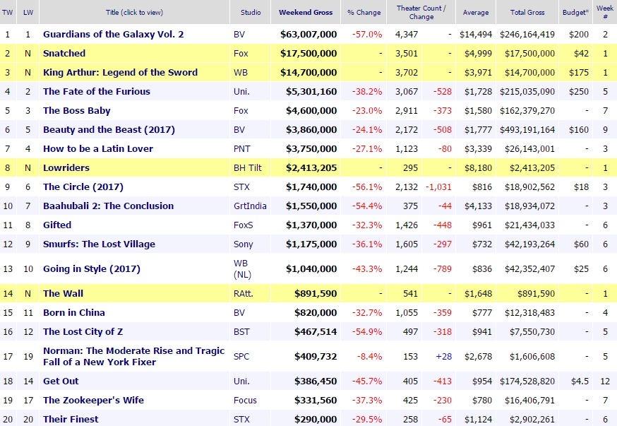
Task: View The Fate of the Furious details
Action: (x=97, y=91)
